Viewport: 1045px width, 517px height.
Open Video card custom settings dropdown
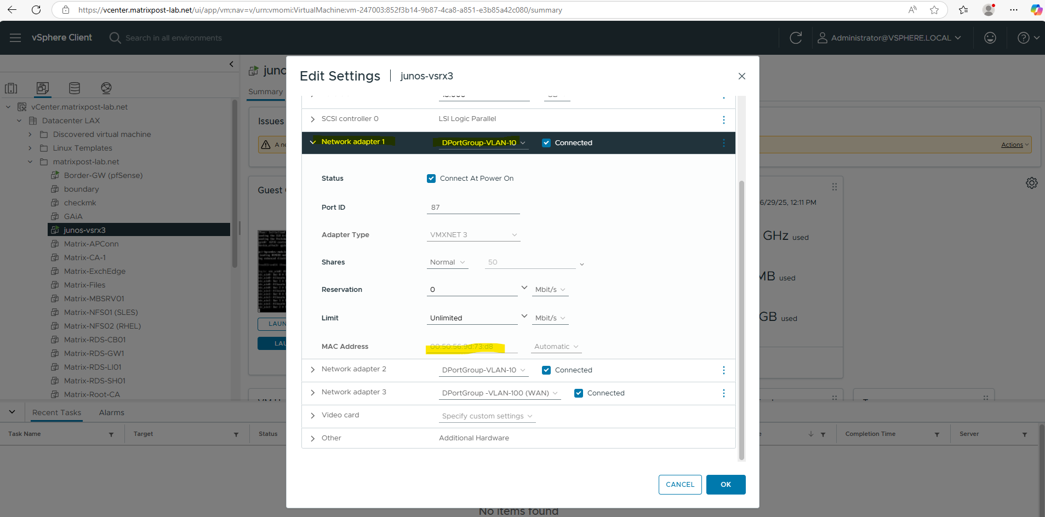(x=487, y=416)
